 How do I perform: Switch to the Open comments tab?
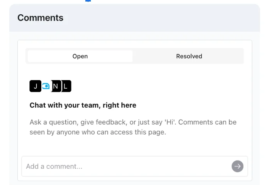tap(80, 56)
